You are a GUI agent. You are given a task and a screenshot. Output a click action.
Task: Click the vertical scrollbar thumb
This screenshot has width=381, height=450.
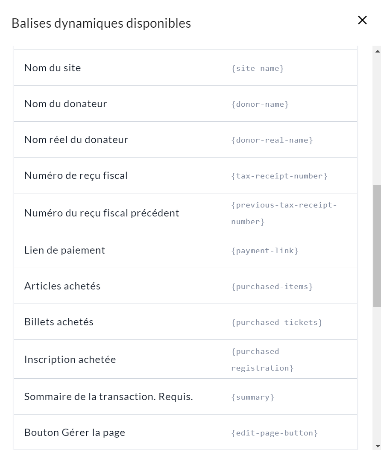click(x=377, y=245)
